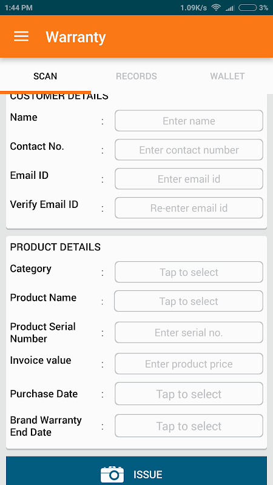Focus the Enter email id field
This screenshot has width=273, height=485.
tap(189, 179)
